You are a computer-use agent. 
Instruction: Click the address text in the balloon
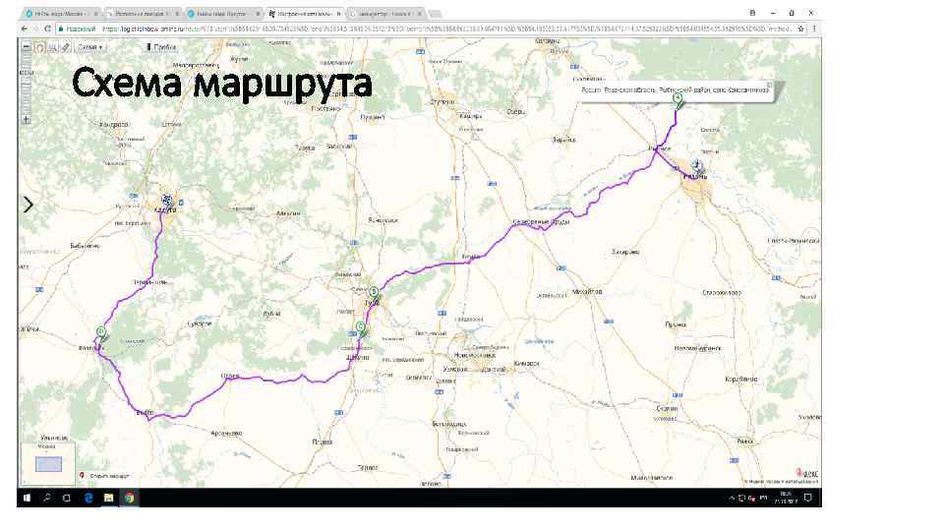click(675, 90)
